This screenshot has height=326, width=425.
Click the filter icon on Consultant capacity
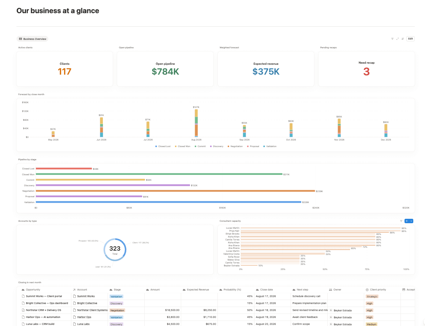tap(401, 221)
